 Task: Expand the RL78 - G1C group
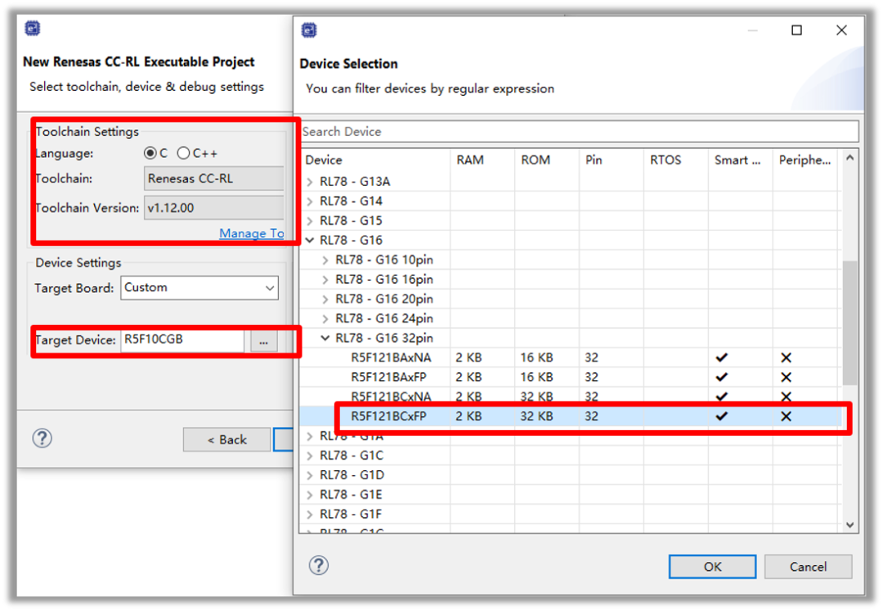click(310, 456)
